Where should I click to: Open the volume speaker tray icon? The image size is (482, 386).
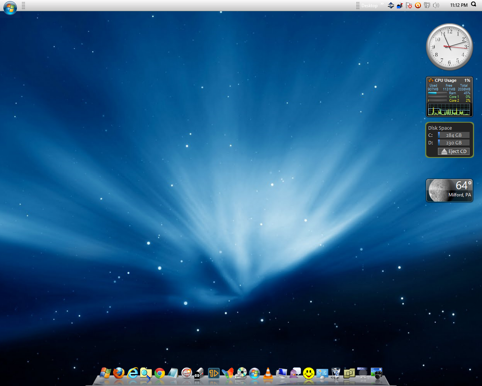tap(436, 5)
